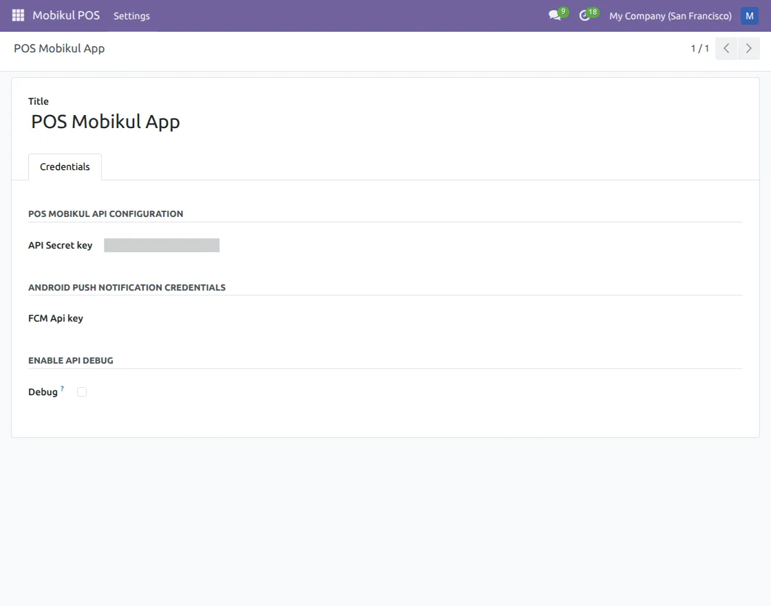Viewport: 771px width, 606px height.
Task: Open the Settings menu
Action: [131, 16]
